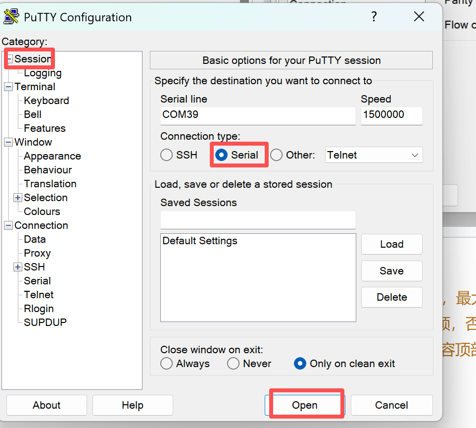476x428 pixels.
Task: Choose Always for close window on exit
Action: tap(167, 364)
